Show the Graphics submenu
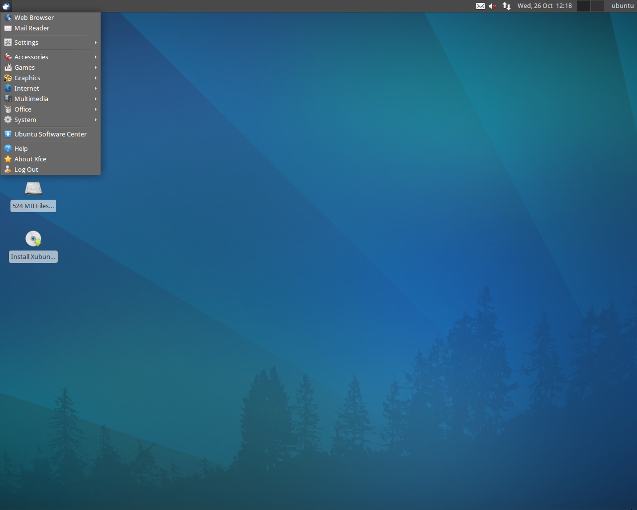The width and height of the screenshot is (637, 510). [x=50, y=78]
